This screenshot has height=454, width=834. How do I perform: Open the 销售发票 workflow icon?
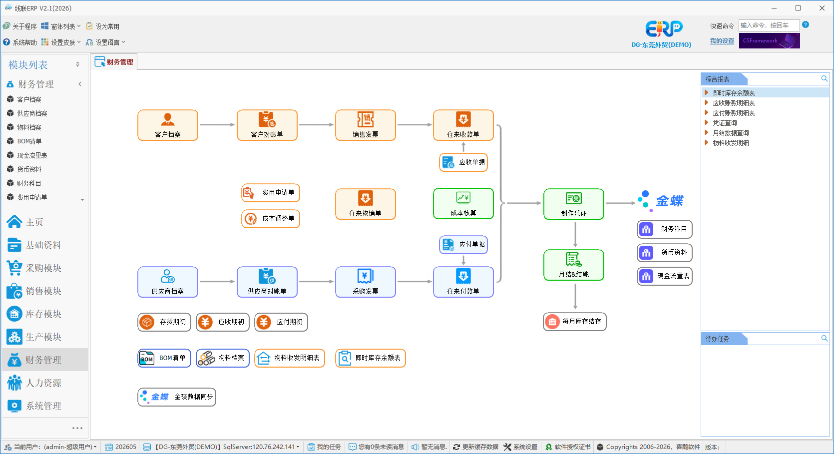(366, 125)
